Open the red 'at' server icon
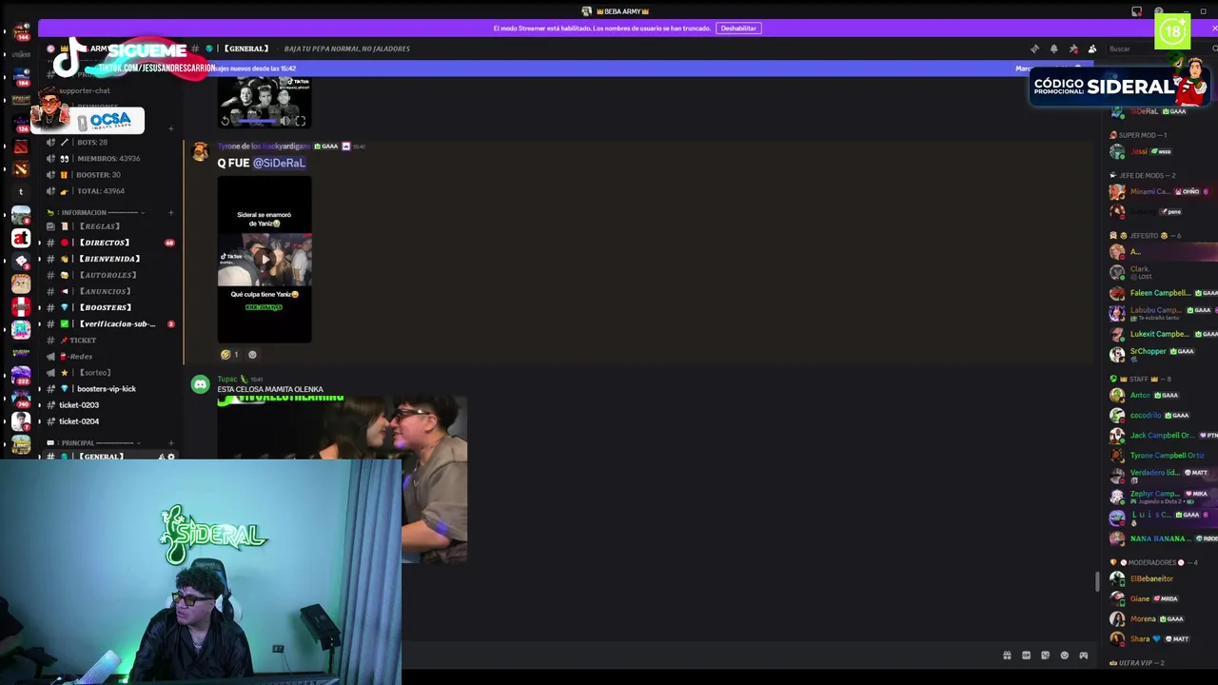The width and height of the screenshot is (1218, 685). (x=21, y=237)
